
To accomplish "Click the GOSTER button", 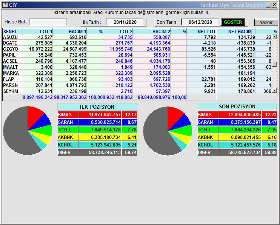I will (233, 22).
